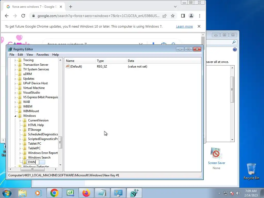Open the Recycle Bin on desktop

(x=251, y=171)
